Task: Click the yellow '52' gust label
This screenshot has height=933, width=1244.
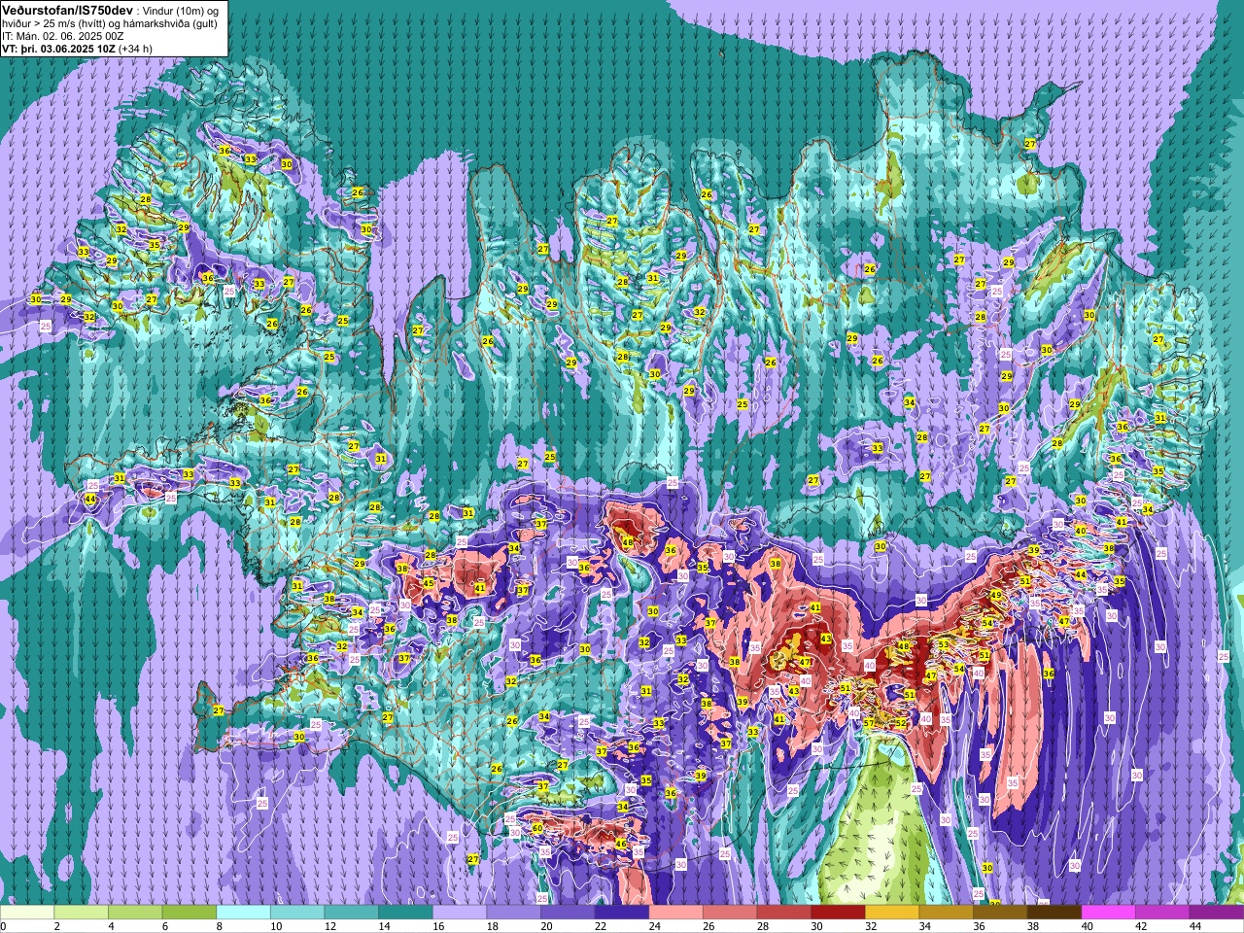Action: tap(901, 723)
